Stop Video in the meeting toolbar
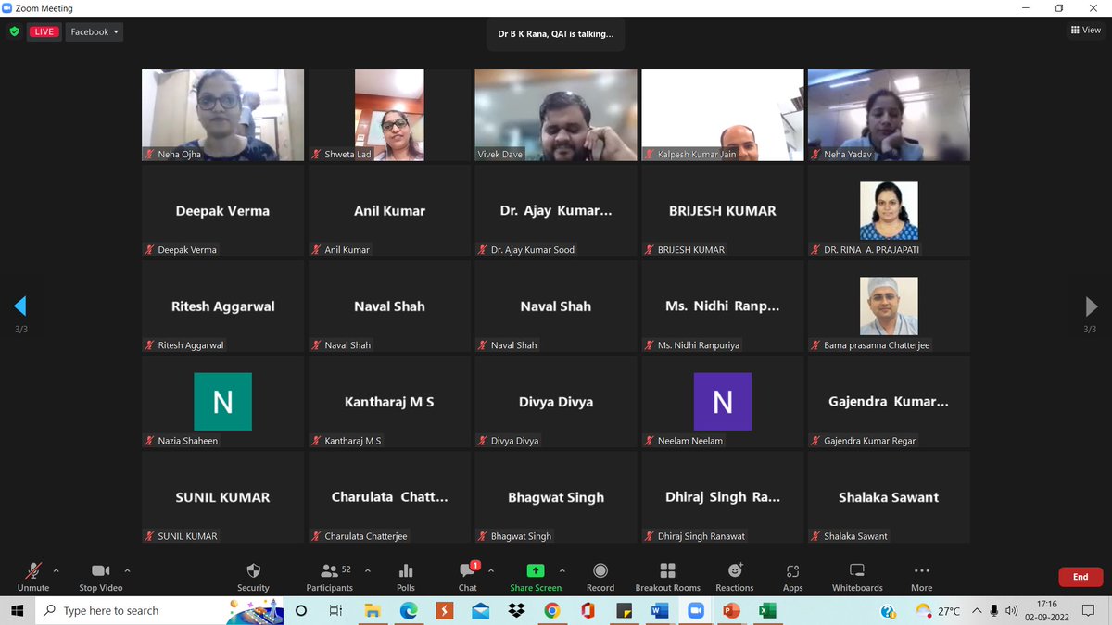1112x625 pixels. coord(101,576)
